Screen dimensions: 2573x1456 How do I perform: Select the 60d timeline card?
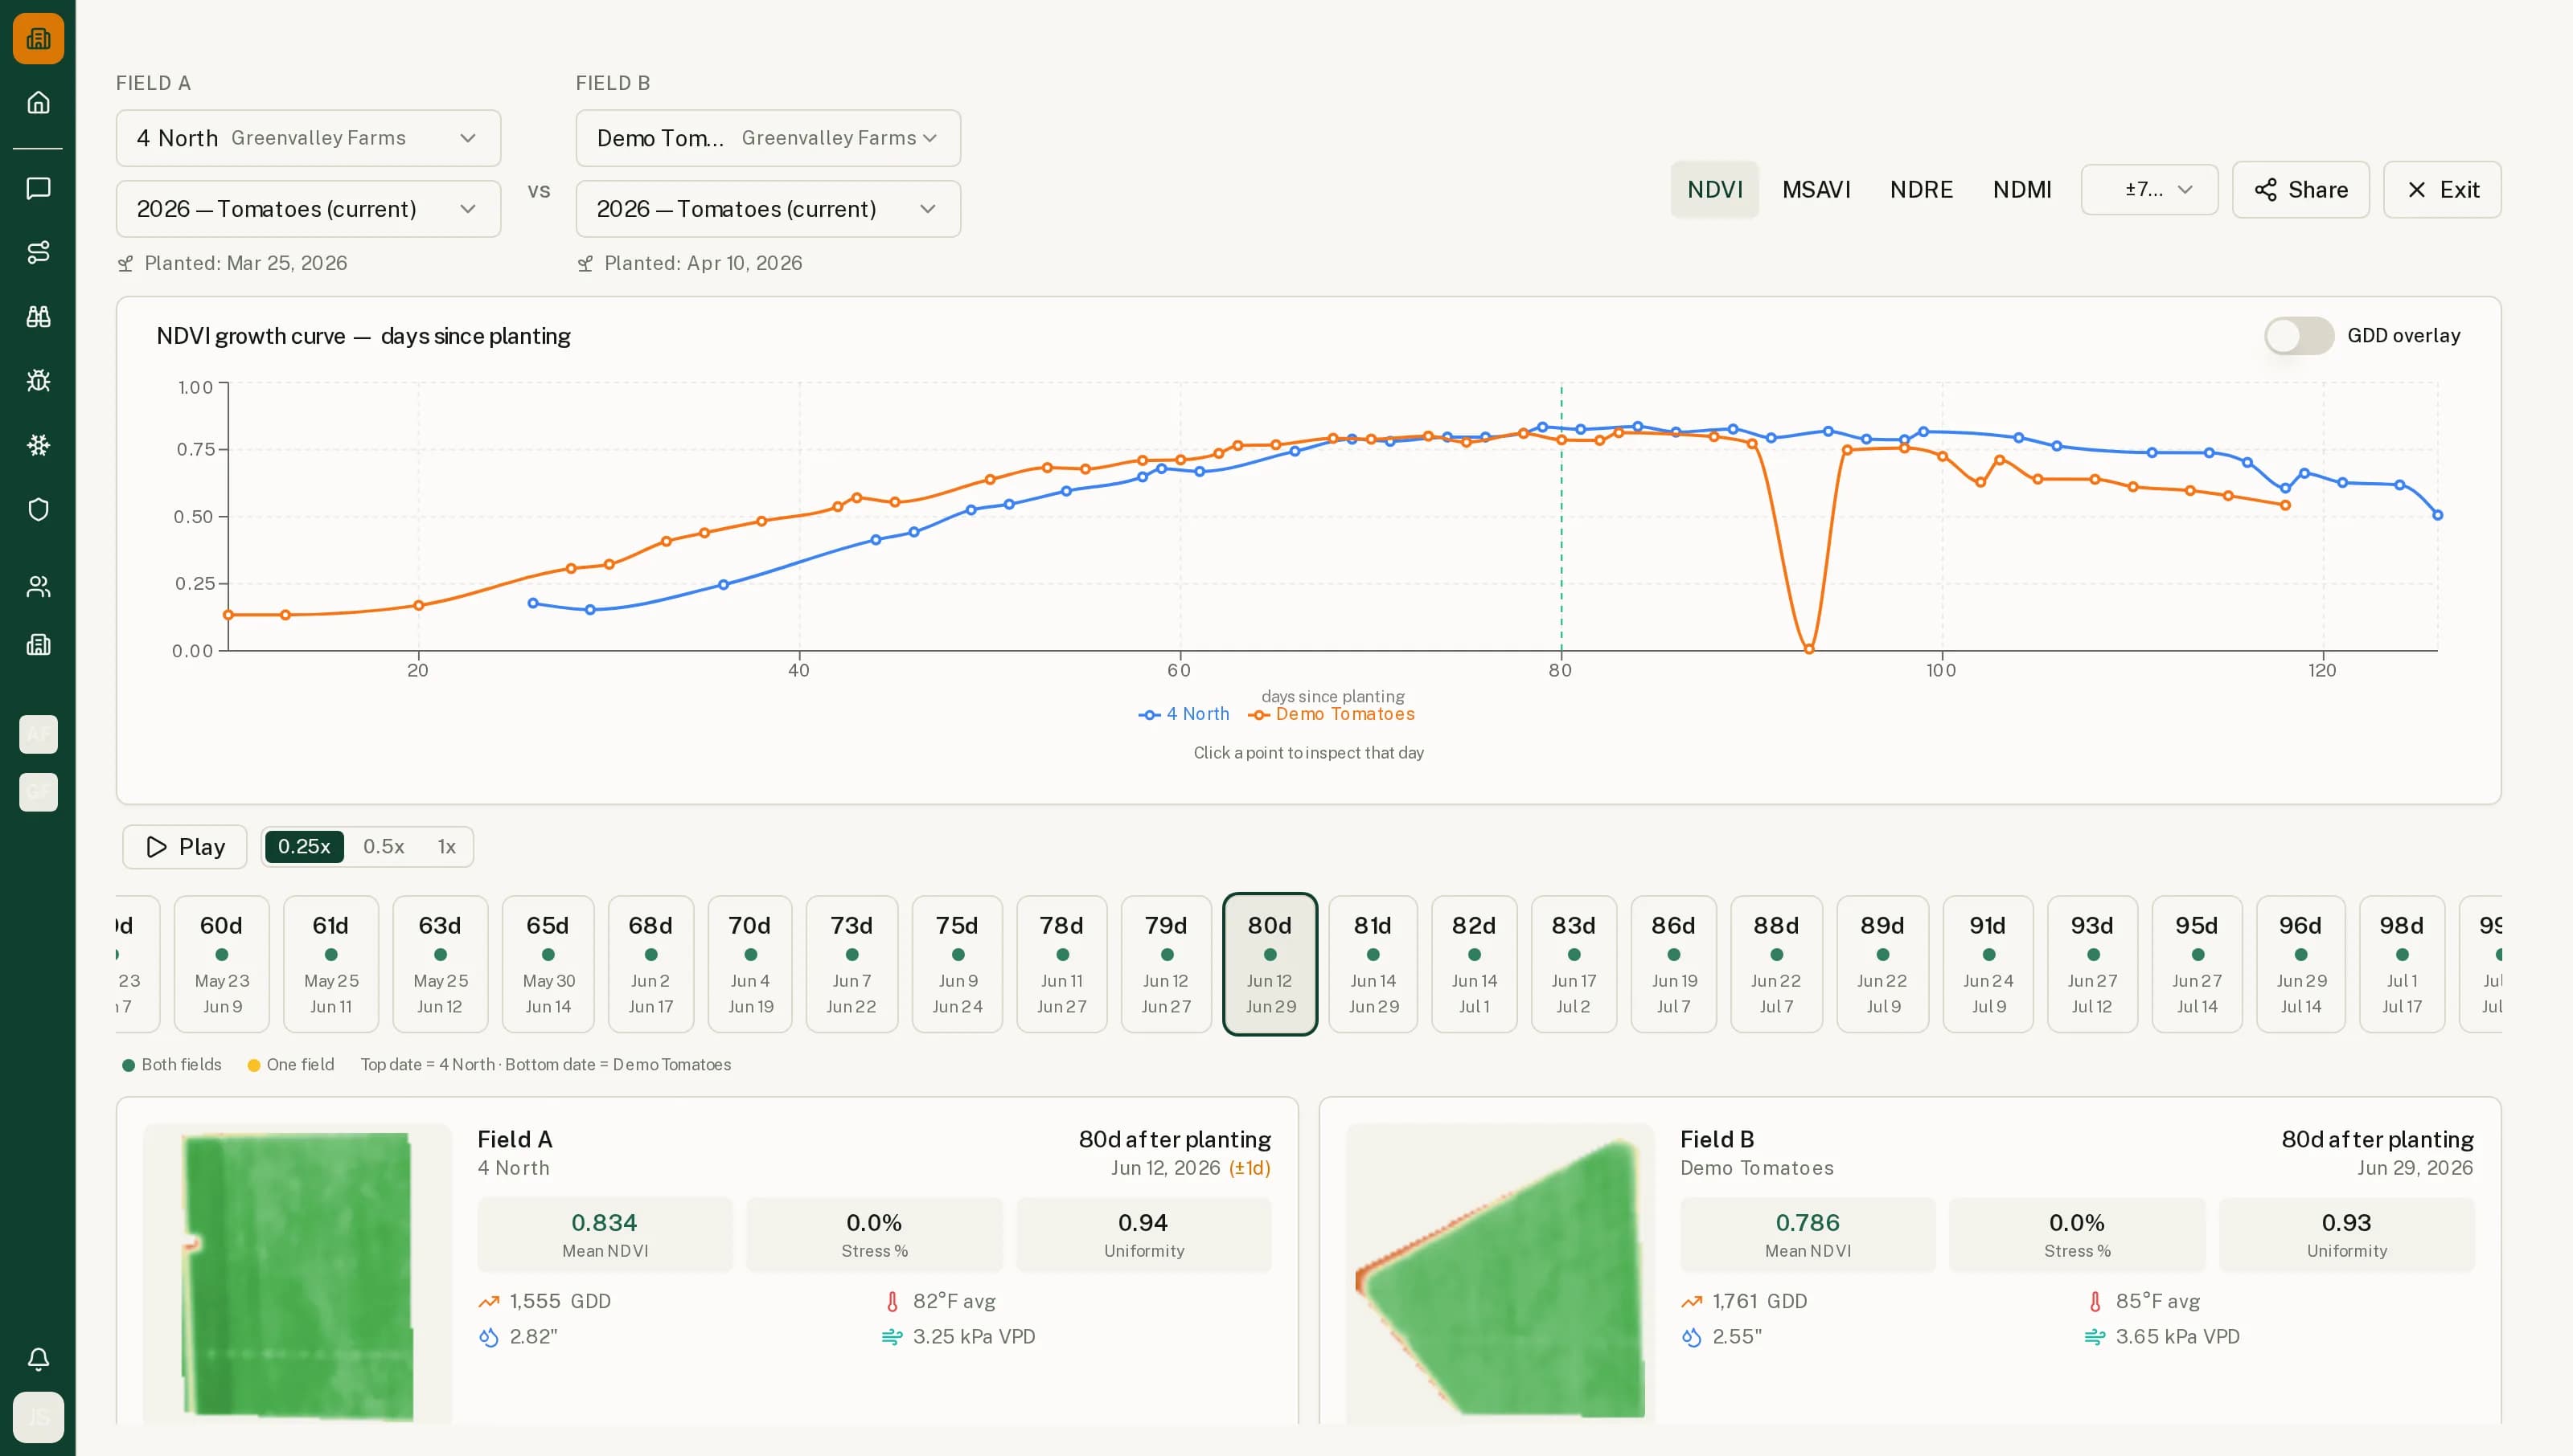point(222,964)
